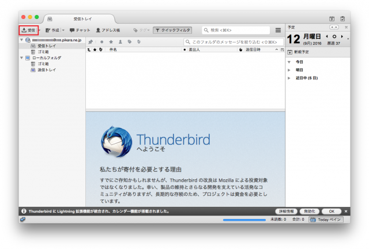369x250 pixels.
Task: Expand the 近日中 (5 日) section
Action: click(x=289, y=78)
